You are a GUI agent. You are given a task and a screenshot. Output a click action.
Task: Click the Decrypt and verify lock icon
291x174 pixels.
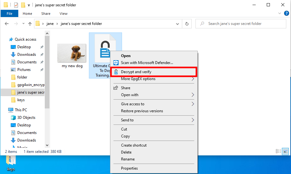coord(116,72)
